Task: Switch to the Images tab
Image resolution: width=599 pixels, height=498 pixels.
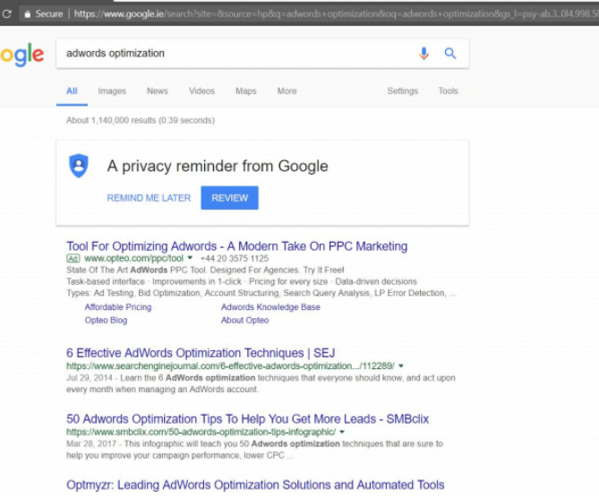Action: [x=112, y=91]
